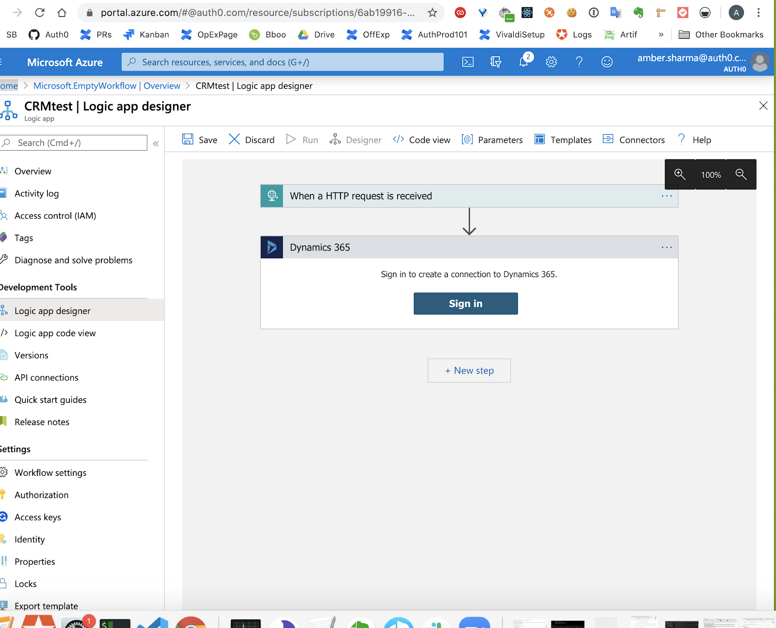Open Overview in the side menu
This screenshot has width=776, height=628.
32,171
